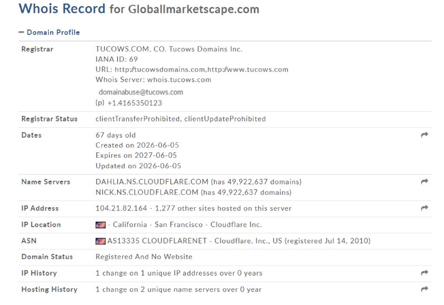Click the US flag icon in IP Location row

(100, 225)
